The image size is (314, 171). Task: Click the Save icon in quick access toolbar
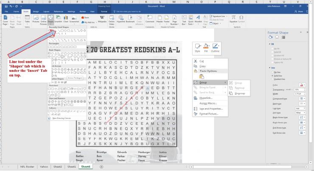click(6, 6)
